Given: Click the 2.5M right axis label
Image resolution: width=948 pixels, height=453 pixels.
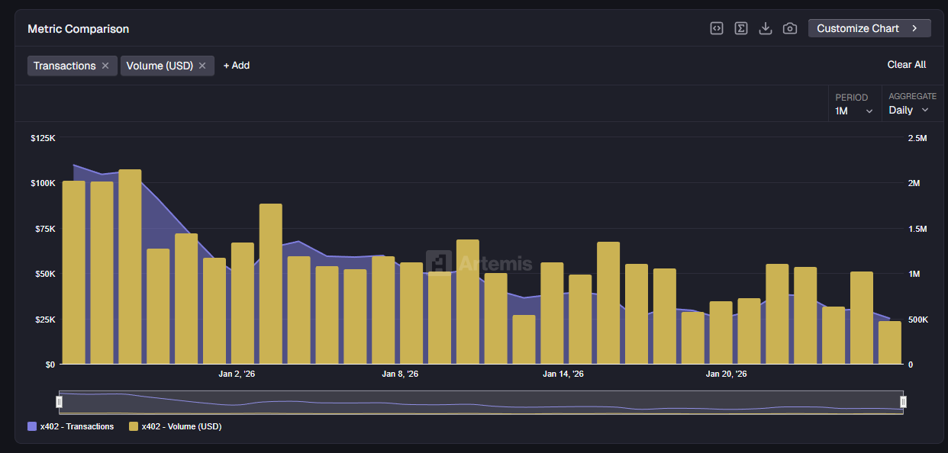Looking at the screenshot, I should tap(917, 138).
